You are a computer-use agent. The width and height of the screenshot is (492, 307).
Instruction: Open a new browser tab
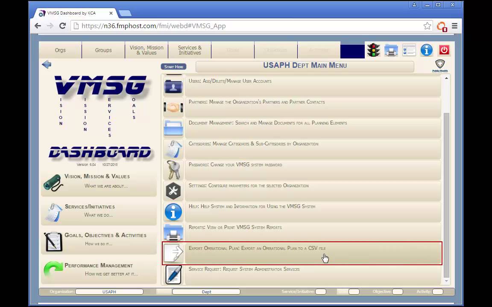pos(125,14)
